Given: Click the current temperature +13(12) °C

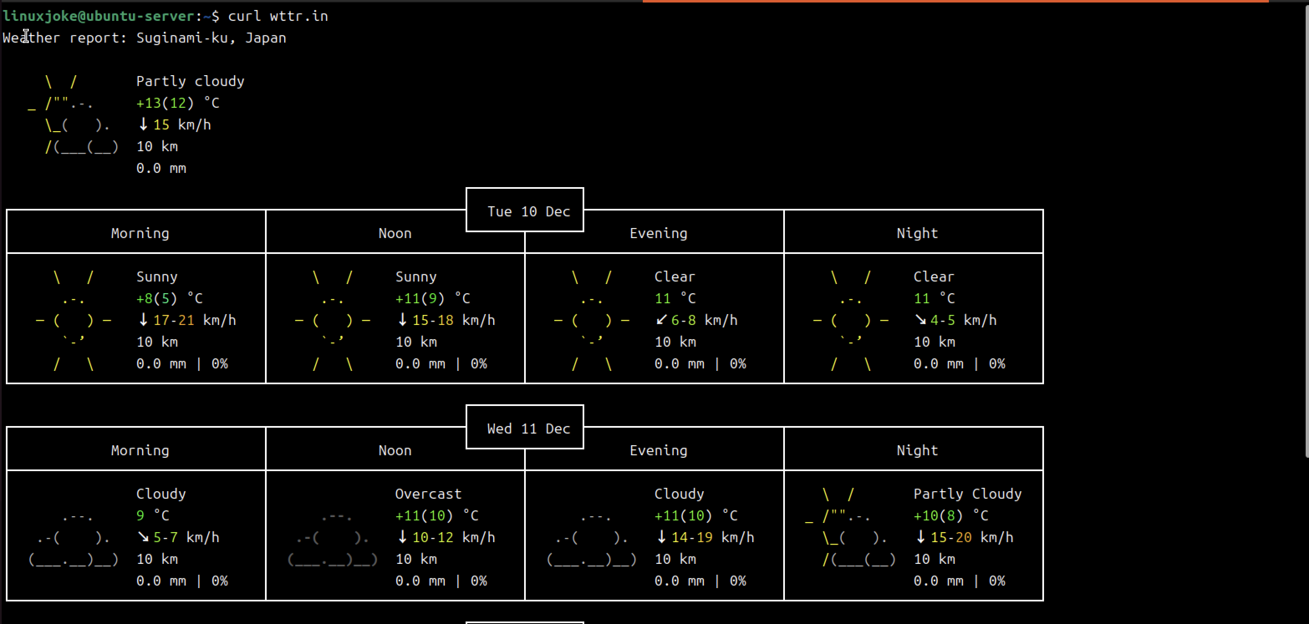Looking at the screenshot, I should click(x=177, y=103).
